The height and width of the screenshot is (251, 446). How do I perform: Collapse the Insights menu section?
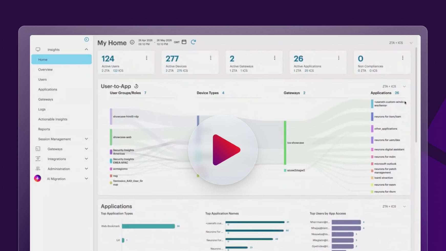click(86, 49)
